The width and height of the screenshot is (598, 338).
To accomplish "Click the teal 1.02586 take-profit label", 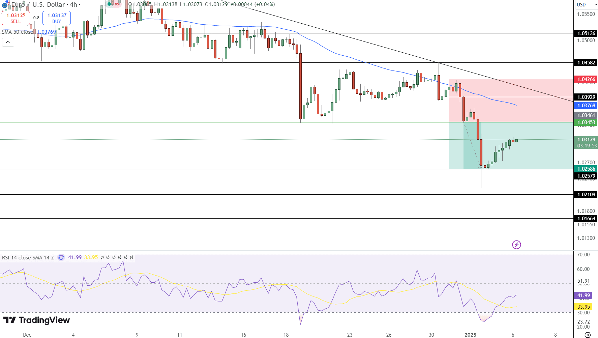I will [x=586, y=169].
